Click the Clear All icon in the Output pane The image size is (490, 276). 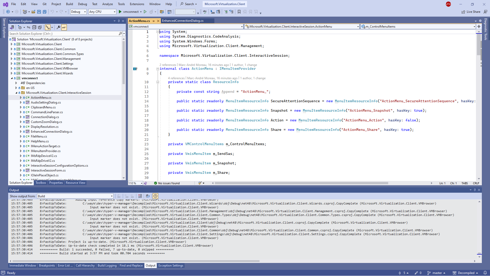click(140, 196)
